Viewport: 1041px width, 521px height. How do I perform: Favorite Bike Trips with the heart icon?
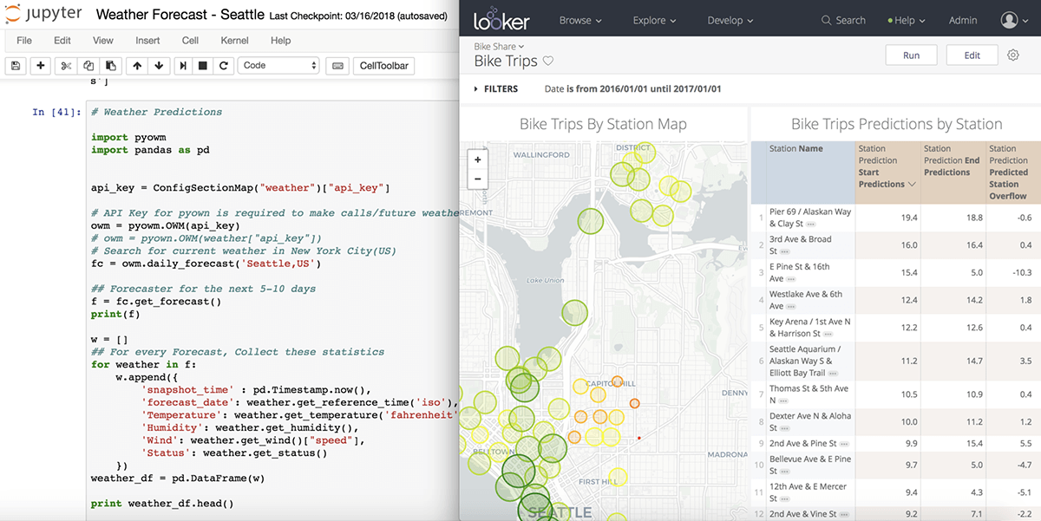[548, 61]
